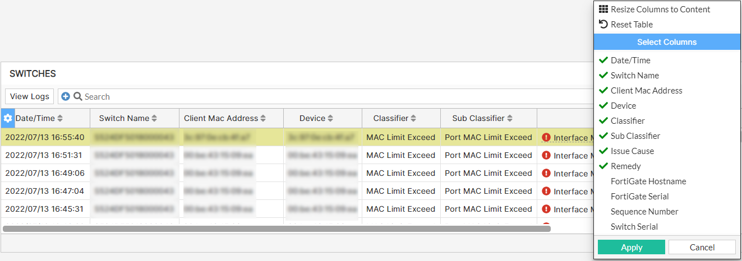The height and width of the screenshot is (261, 742).
Task: Click the red alert icon in the 16:49:06 row
Action: pos(546,173)
